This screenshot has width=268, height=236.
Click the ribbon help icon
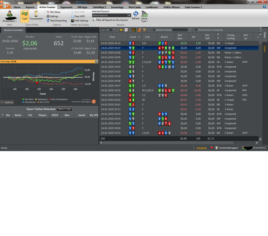point(264,7)
